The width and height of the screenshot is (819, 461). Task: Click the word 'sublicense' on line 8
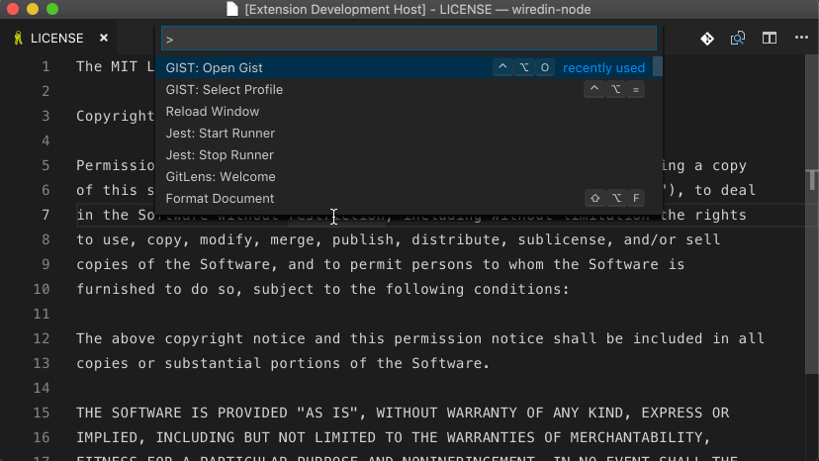tap(562, 240)
